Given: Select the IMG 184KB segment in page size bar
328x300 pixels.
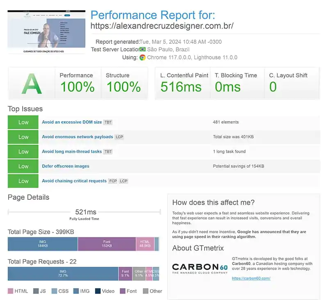Looking at the screenshot, I should pos(43,244).
